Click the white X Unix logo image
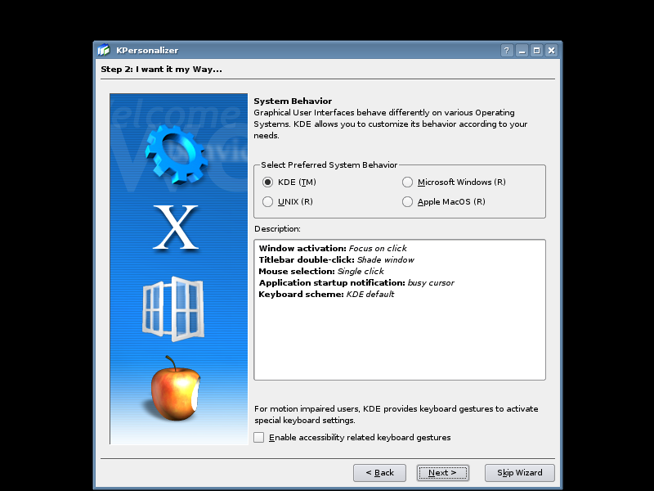The width and height of the screenshot is (654, 491). [x=176, y=227]
